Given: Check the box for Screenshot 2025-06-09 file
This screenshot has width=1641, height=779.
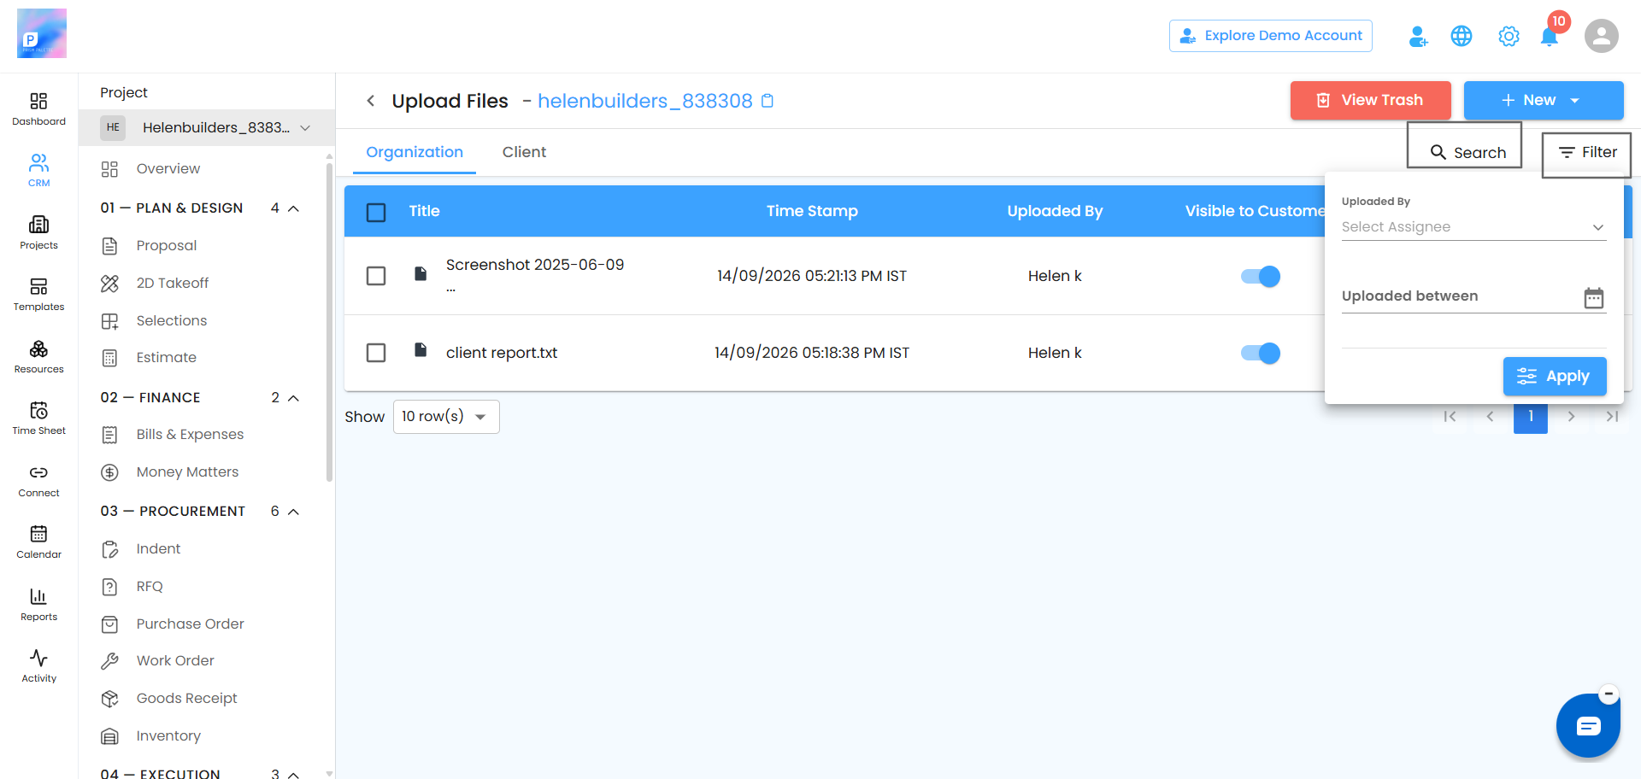Looking at the screenshot, I should coord(376,276).
